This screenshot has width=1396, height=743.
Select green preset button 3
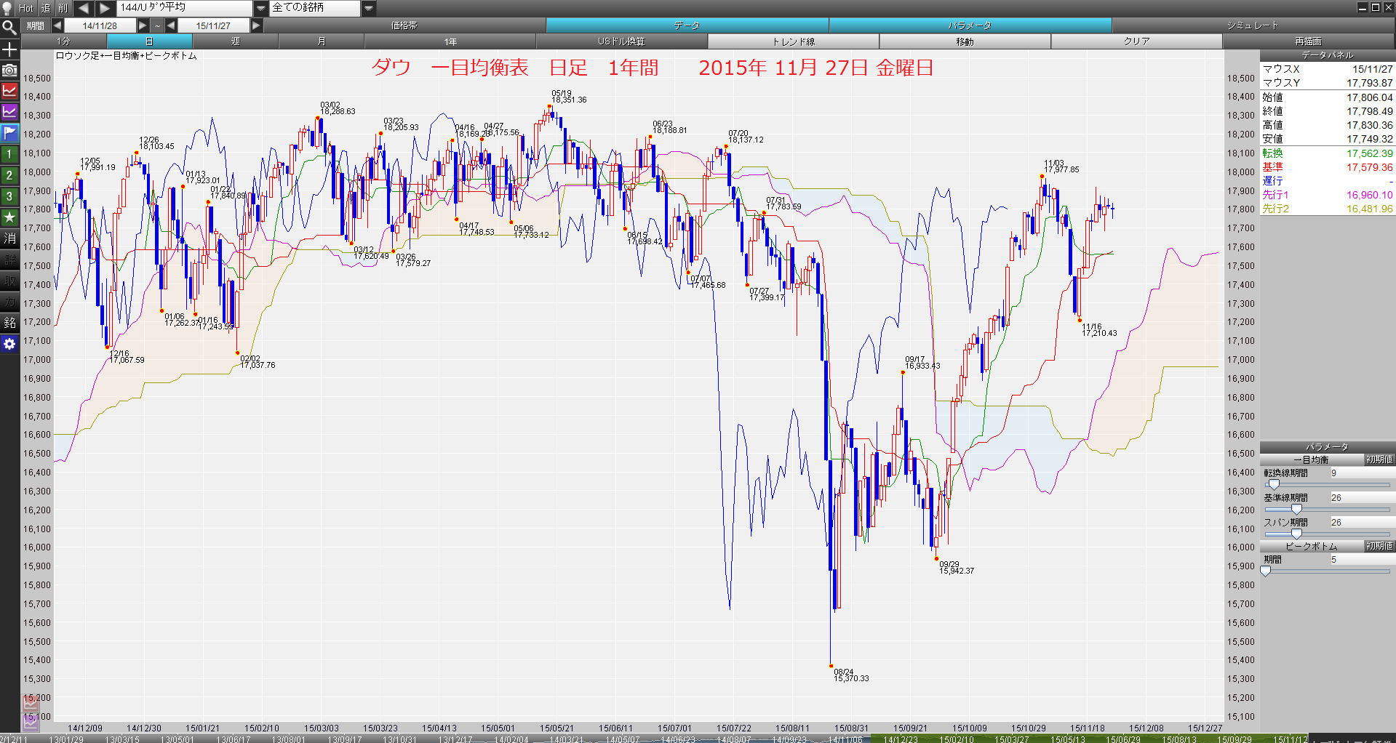tap(9, 196)
